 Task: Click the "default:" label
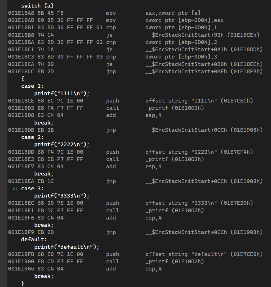click(34, 240)
